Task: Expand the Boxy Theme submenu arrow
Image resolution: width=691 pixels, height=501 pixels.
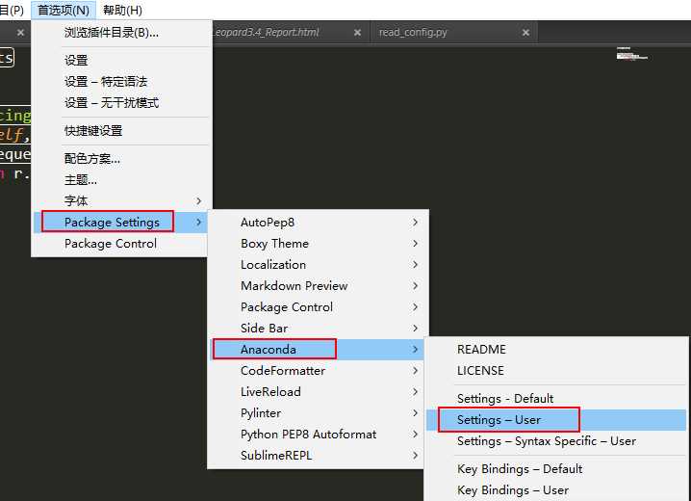Action: pos(415,244)
